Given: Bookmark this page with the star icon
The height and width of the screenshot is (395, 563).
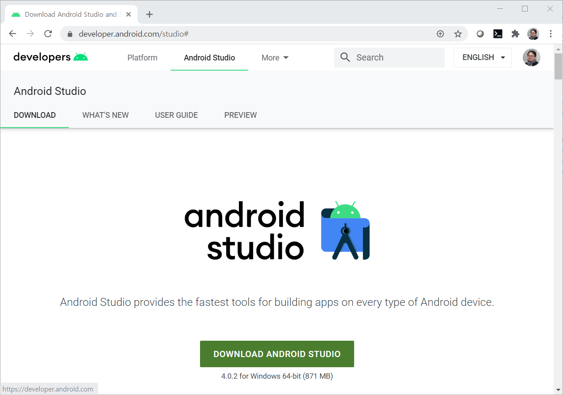Looking at the screenshot, I should pyautogui.click(x=458, y=34).
